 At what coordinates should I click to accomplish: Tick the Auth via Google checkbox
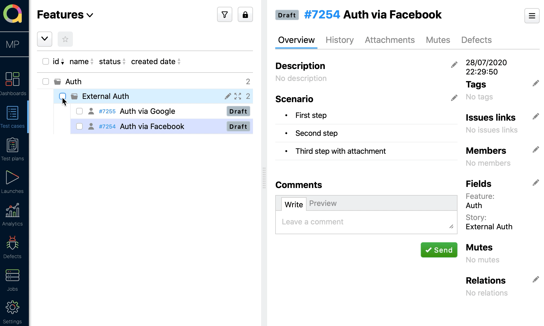point(79,111)
